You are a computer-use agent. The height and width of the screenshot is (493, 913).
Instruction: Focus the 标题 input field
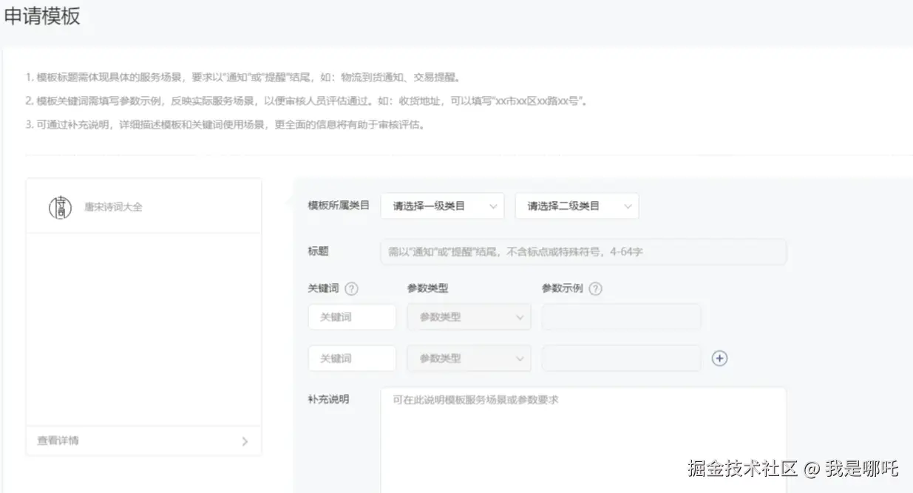(583, 252)
